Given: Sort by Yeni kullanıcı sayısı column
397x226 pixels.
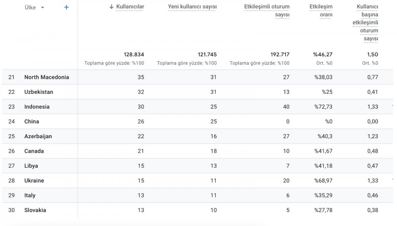Looking at the screenshot, I should pyautogui.click(x=192, y=7).
